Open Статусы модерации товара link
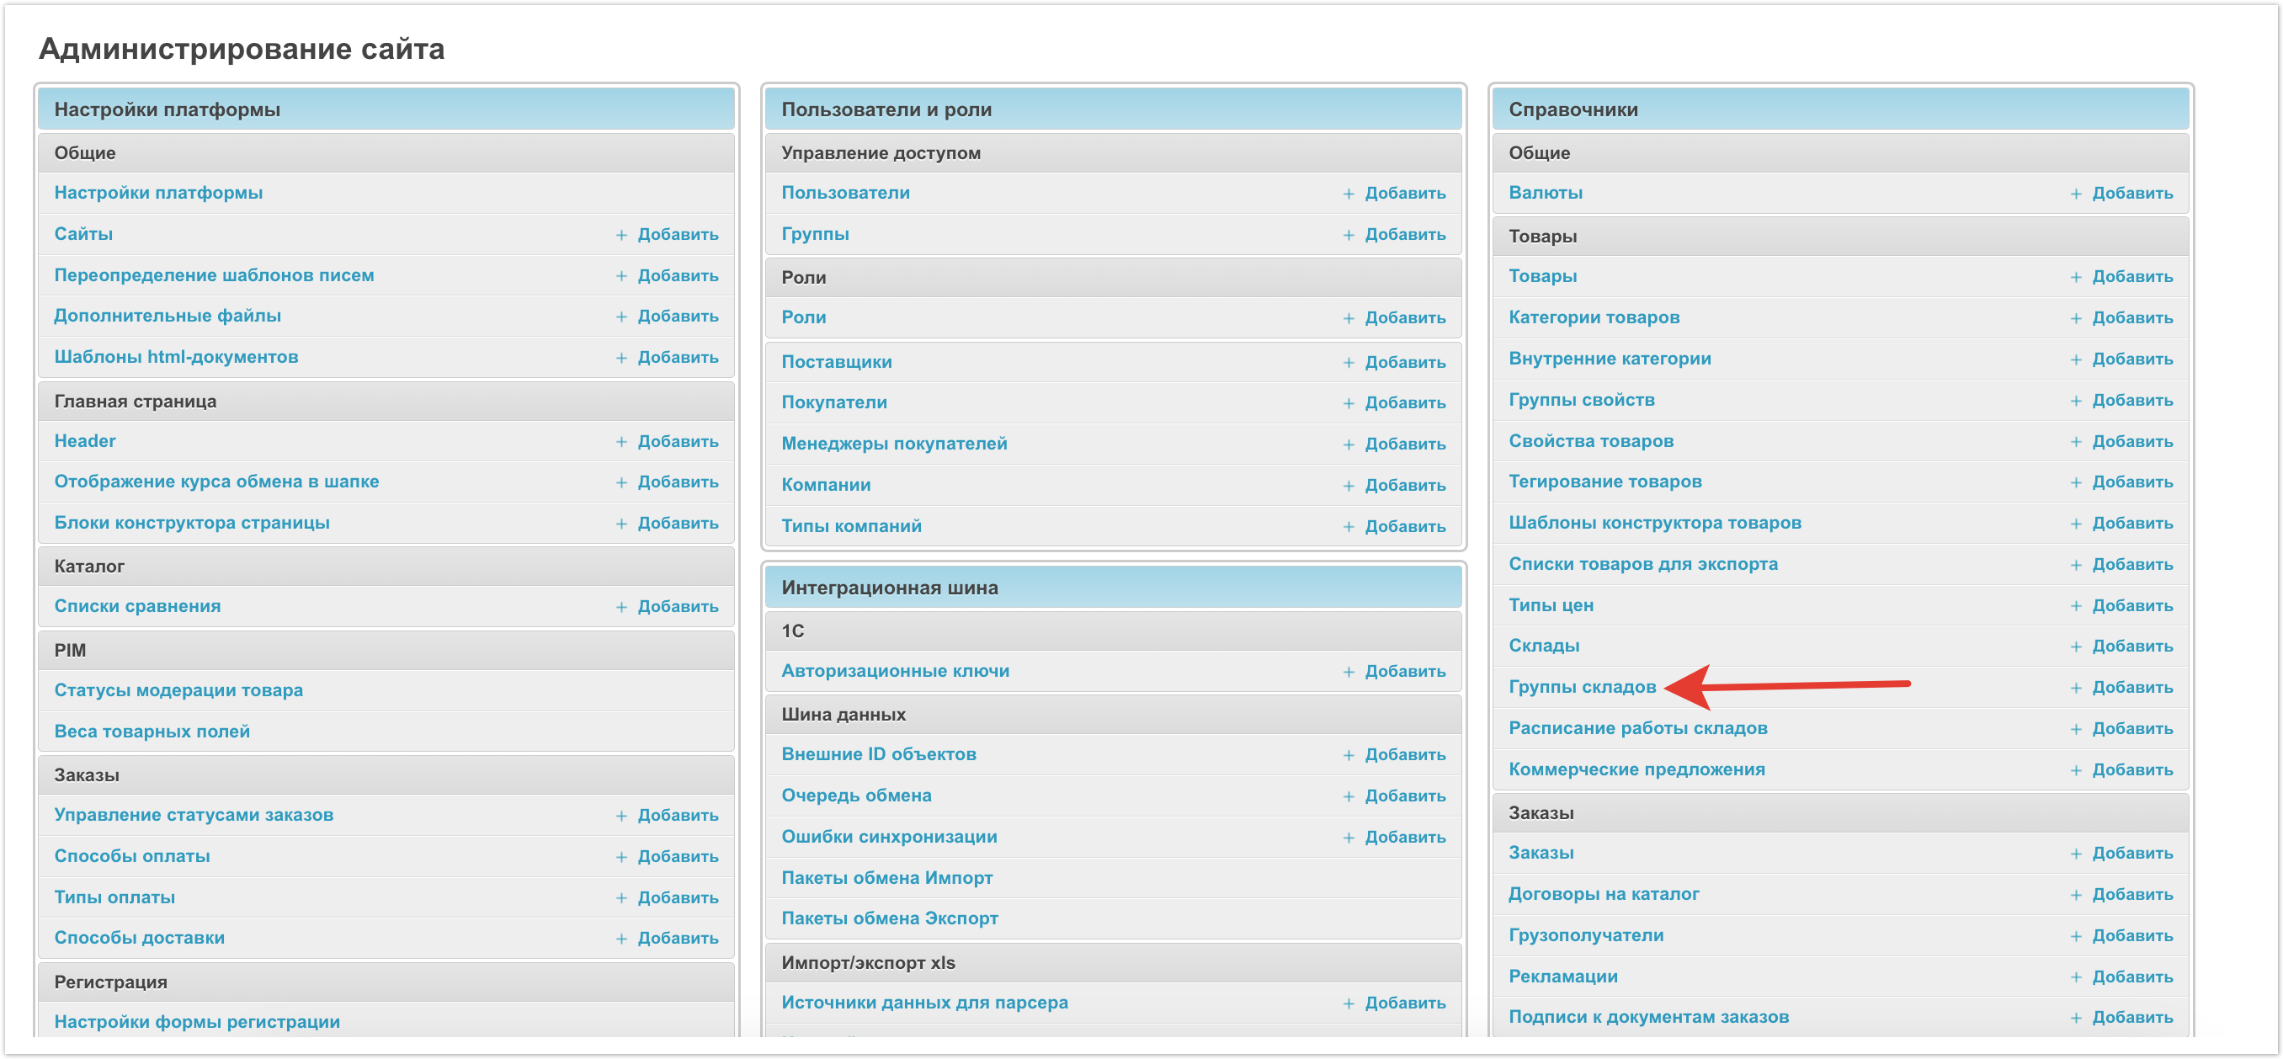 (x=178, y=689)
